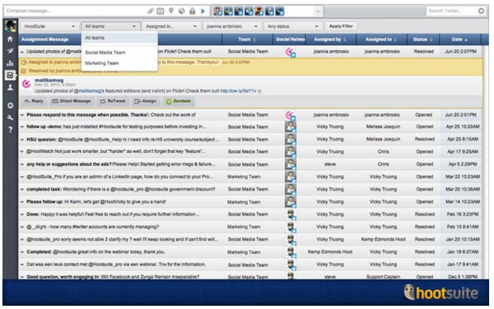Open the All teams filter dropdown
This screenshot has width=494, height=309.
[110, 26]
